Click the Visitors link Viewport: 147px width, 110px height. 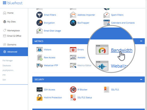coord(48,50)
